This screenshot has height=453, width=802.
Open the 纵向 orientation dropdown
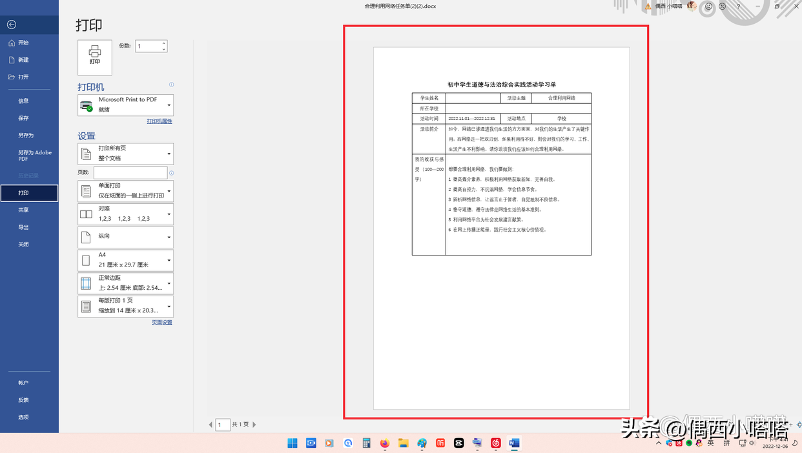(126, 237)
